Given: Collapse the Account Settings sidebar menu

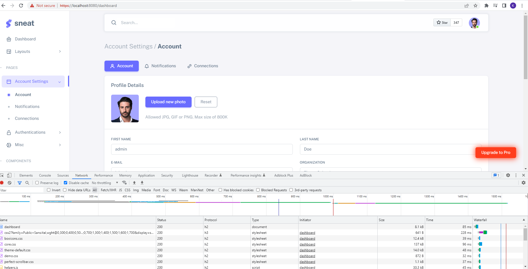Looking at the screenshot, I should pos(60,82).
